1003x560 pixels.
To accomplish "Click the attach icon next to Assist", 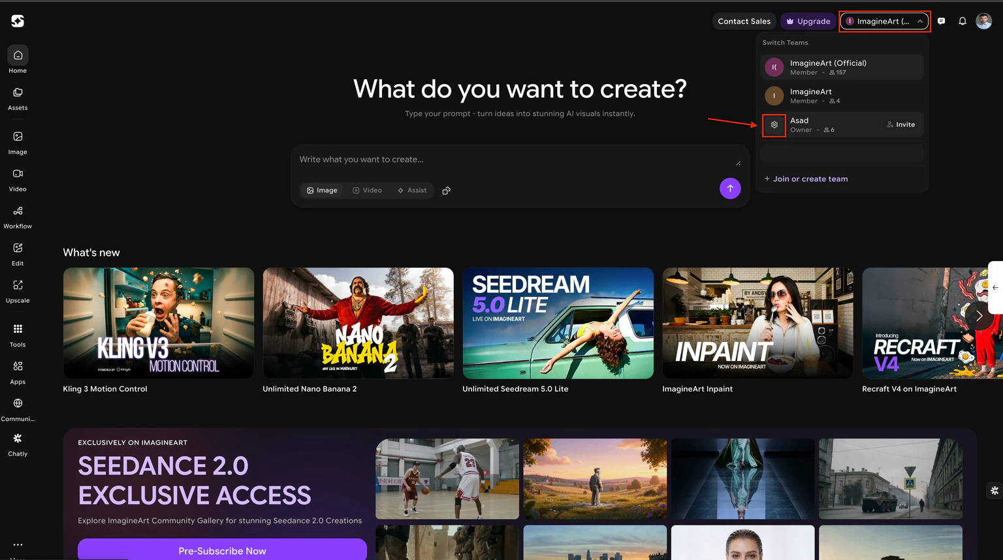I will [x=447, y=191].
